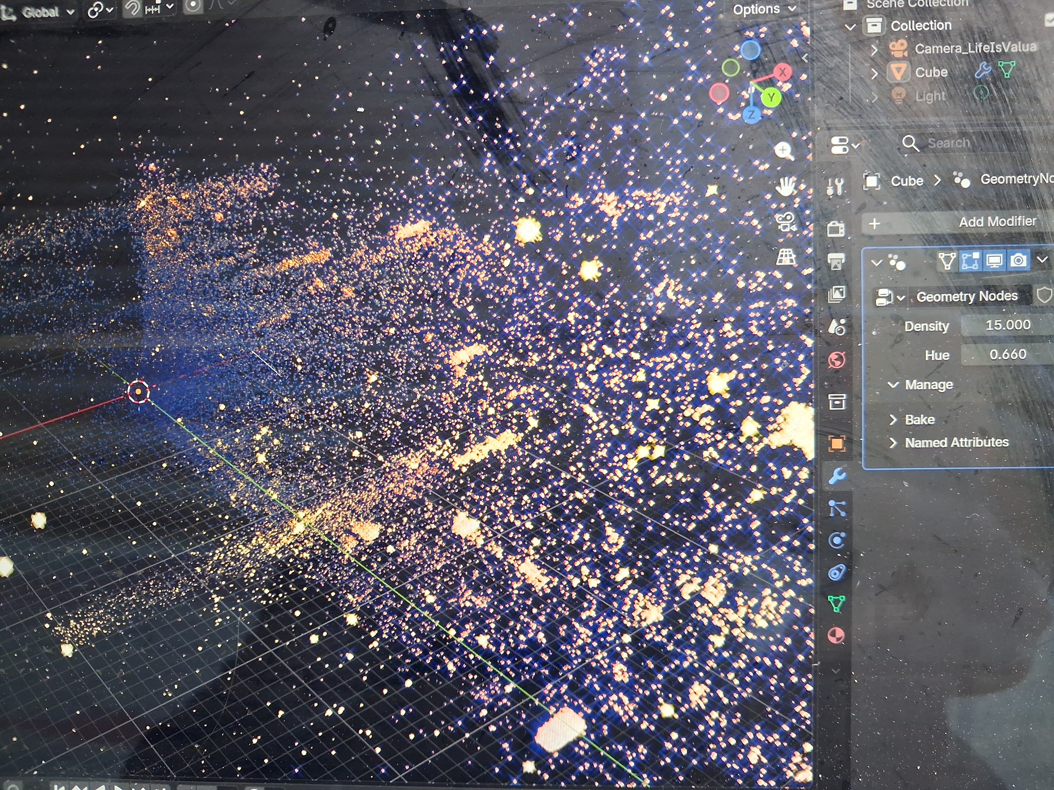1054x790 pixels.
Task: Expand the Cube object in outliner
Action: click(874, 73)
